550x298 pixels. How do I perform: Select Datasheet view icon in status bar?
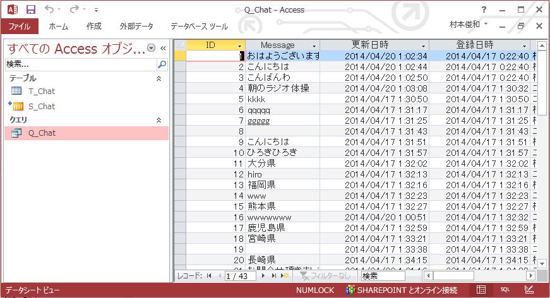coord(481,290)
